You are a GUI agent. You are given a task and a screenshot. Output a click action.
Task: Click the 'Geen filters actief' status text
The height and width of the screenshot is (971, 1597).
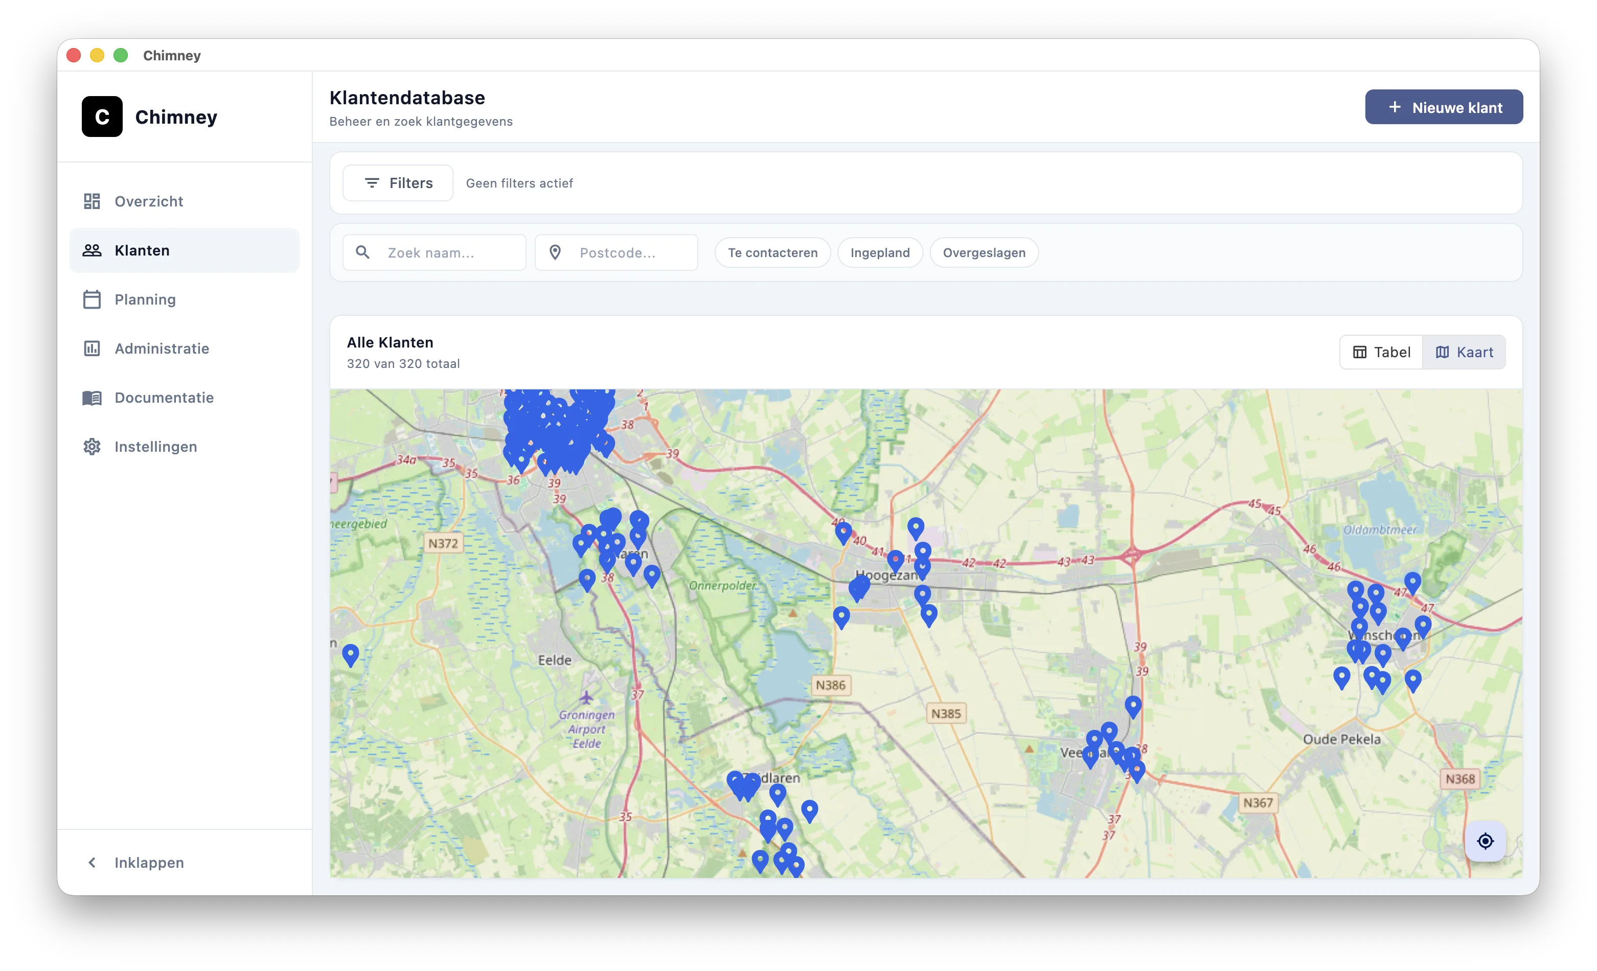click(519, 183)
